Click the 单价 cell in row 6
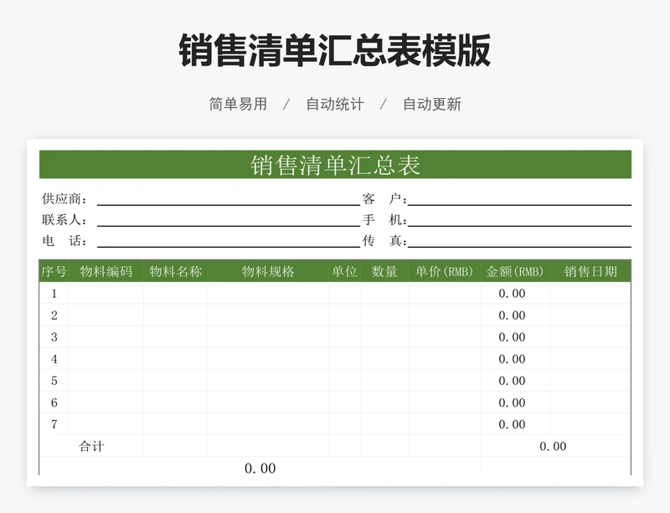The image size is (670, 513). (x=445, y=403)
